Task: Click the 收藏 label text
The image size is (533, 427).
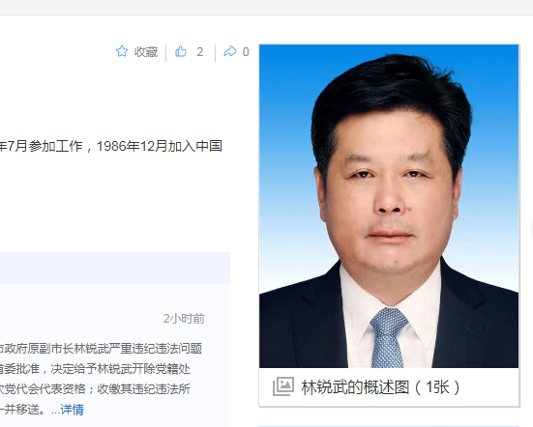Action: [146, 52]
